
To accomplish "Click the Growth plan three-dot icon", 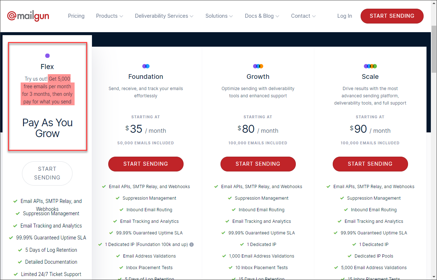I will [x=258, y=66].
